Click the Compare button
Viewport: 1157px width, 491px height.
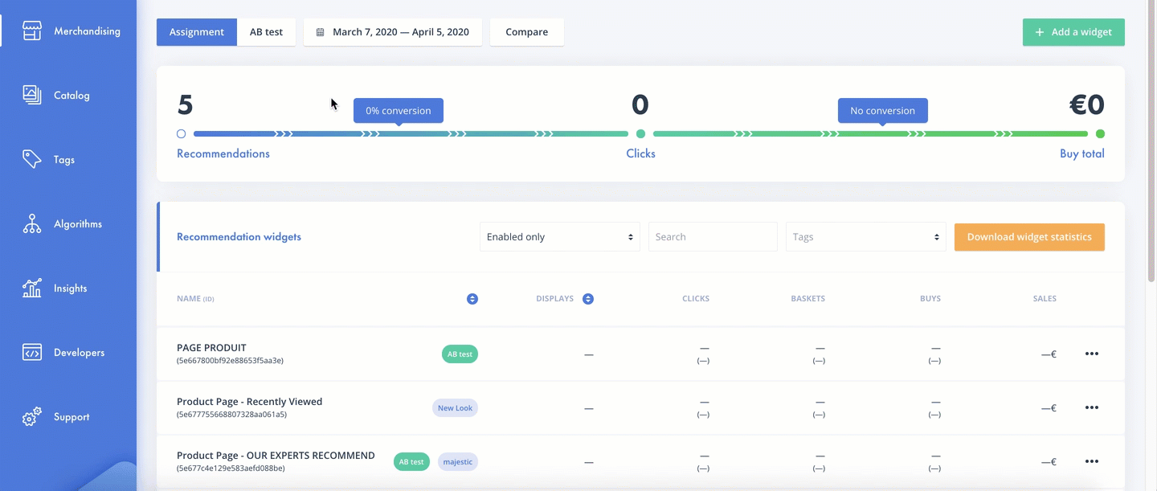point(527,32)
